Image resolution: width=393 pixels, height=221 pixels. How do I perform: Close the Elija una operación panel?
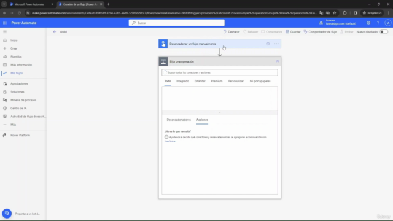[278, 61]
